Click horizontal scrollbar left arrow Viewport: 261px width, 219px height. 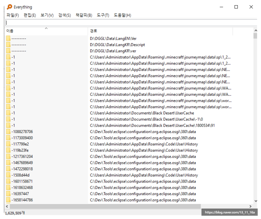pos(7,206)
